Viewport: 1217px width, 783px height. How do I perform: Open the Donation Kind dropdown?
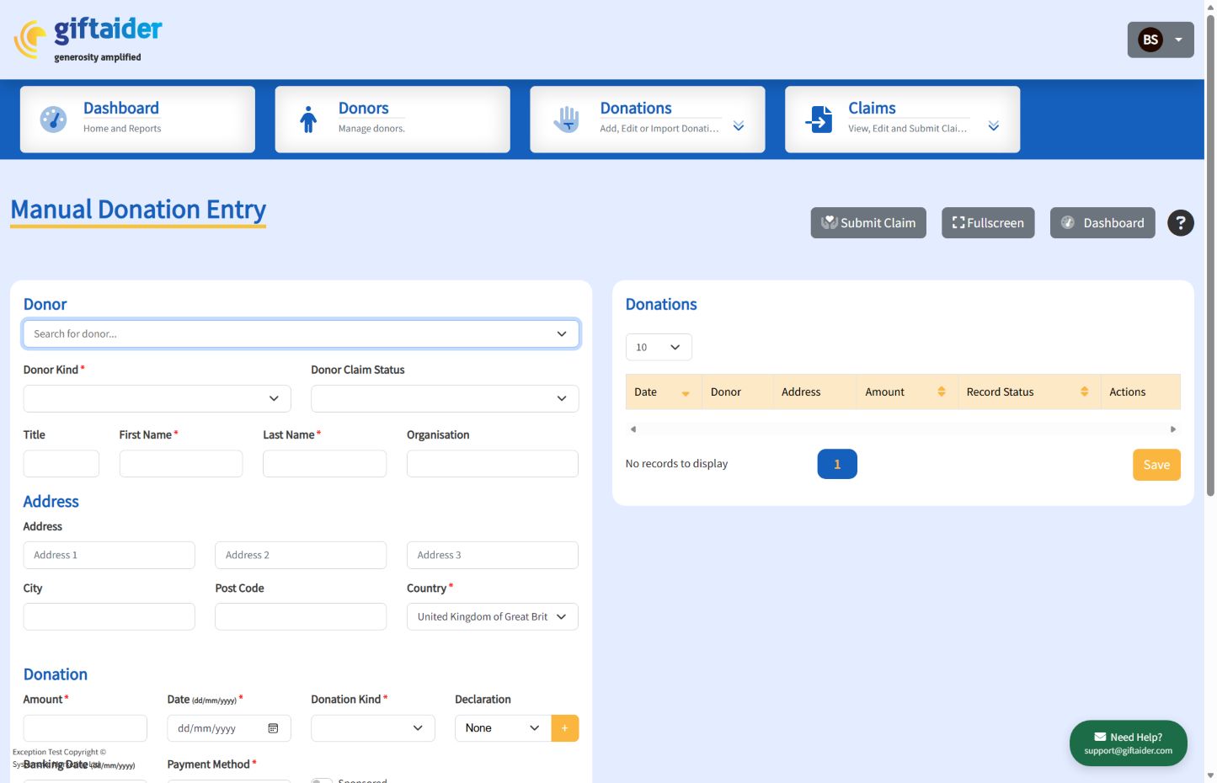[373, 728]
